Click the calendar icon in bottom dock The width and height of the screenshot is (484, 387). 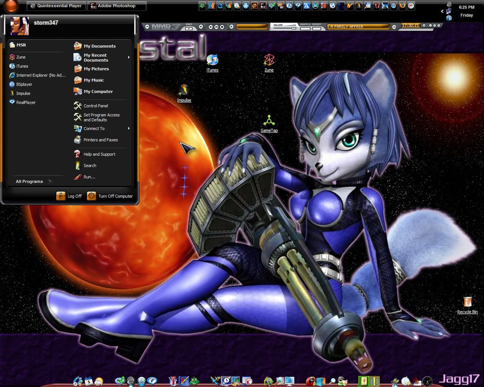click(88, 381)
